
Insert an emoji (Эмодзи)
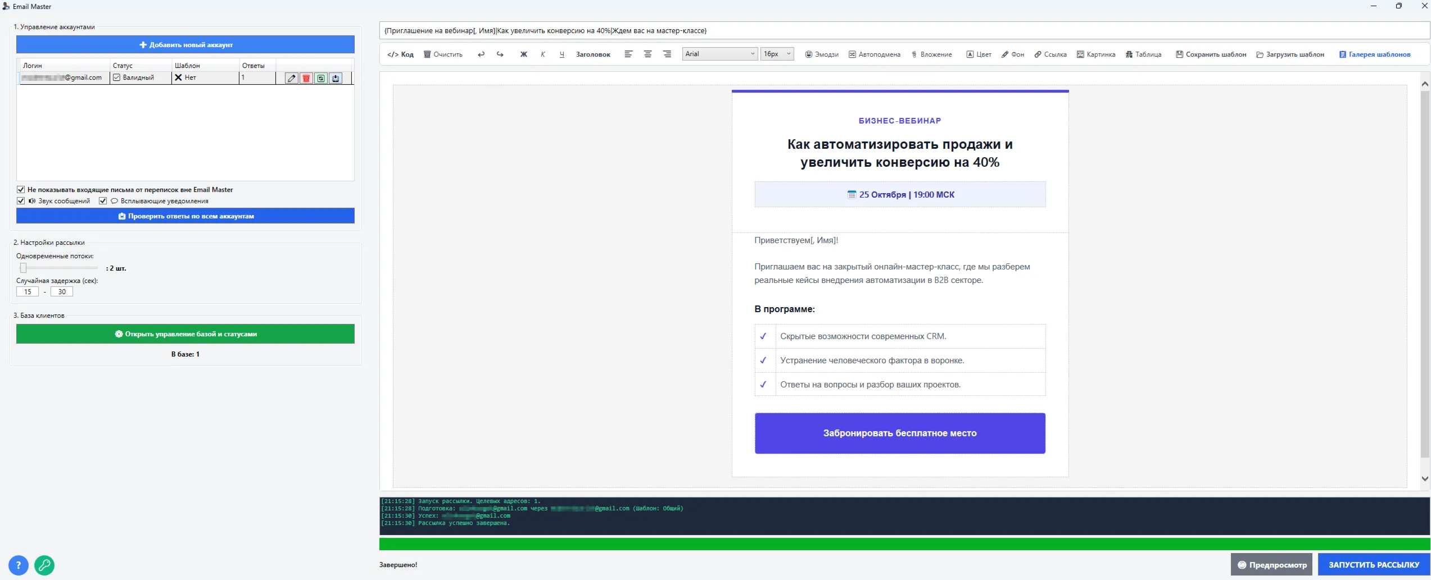[x=822, y=54]
